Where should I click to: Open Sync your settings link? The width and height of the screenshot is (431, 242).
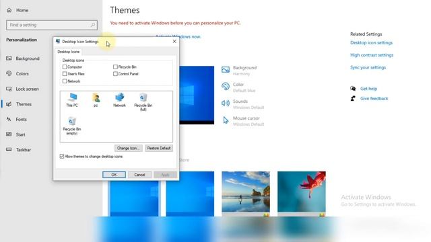coord(368,67)
